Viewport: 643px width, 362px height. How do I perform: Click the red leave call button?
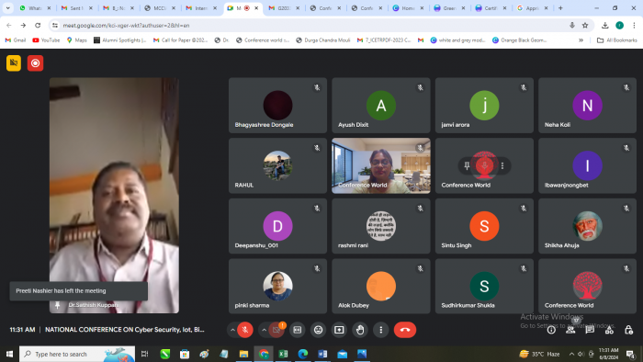coord(405,330)
